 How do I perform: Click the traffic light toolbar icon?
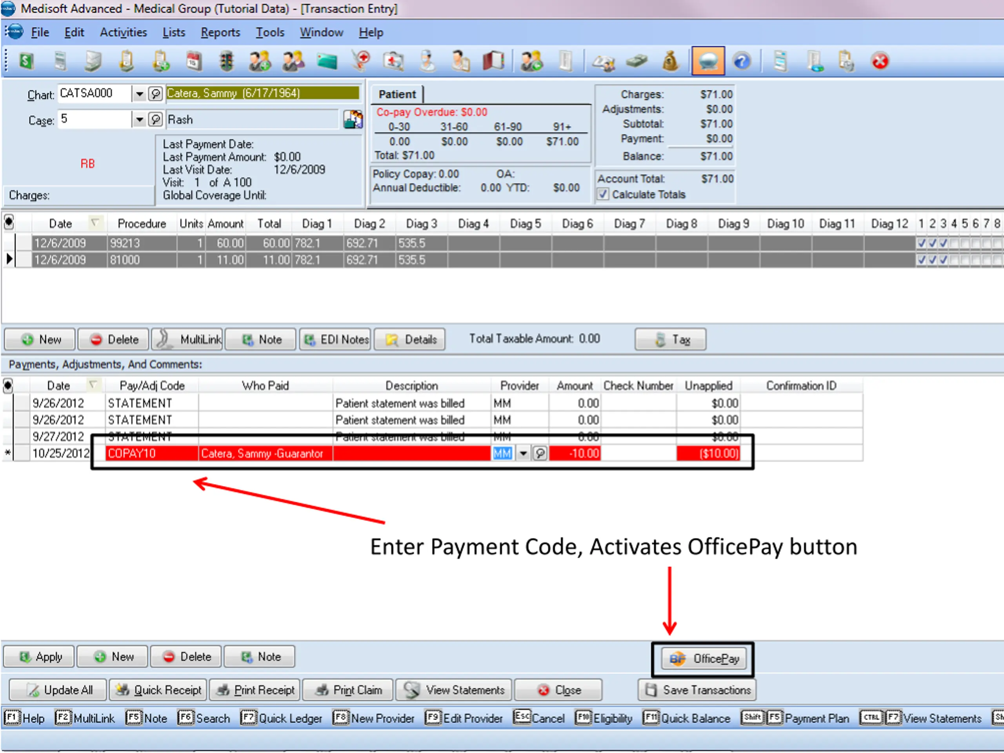(226, 61)
